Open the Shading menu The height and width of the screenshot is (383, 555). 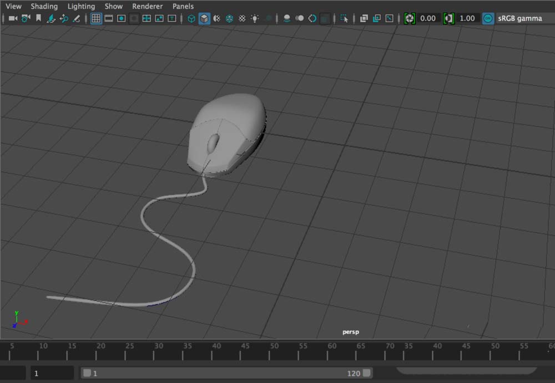point(44,6)
